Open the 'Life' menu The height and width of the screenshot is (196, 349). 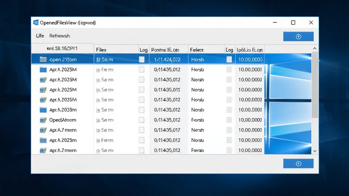40,35
